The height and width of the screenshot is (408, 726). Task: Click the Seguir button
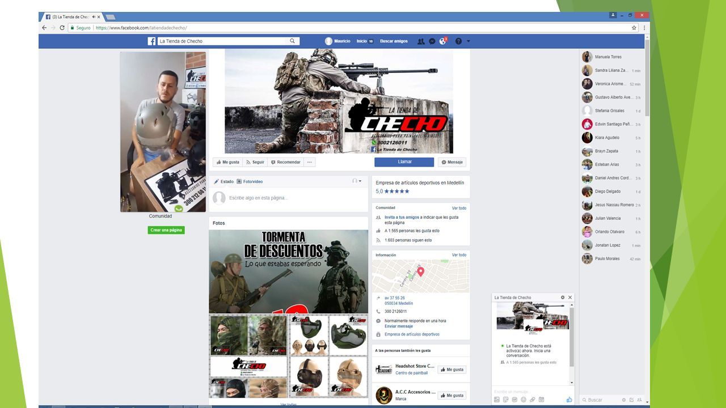click(255, 162)
